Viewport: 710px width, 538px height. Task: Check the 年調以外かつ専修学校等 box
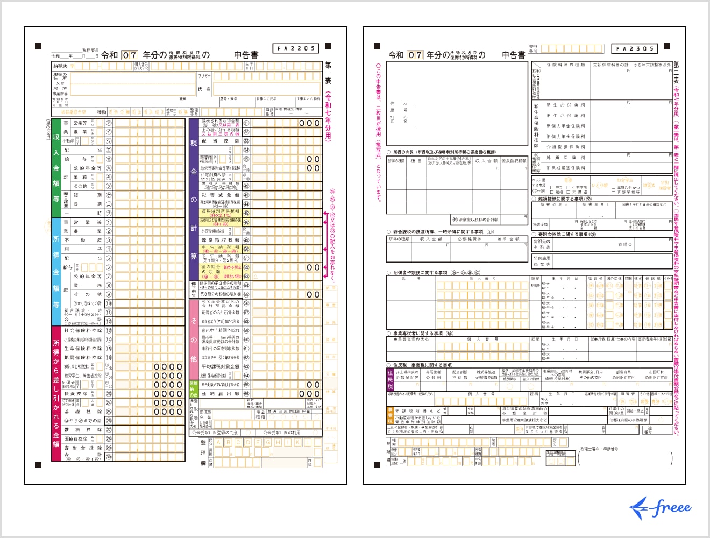[613, 190]
